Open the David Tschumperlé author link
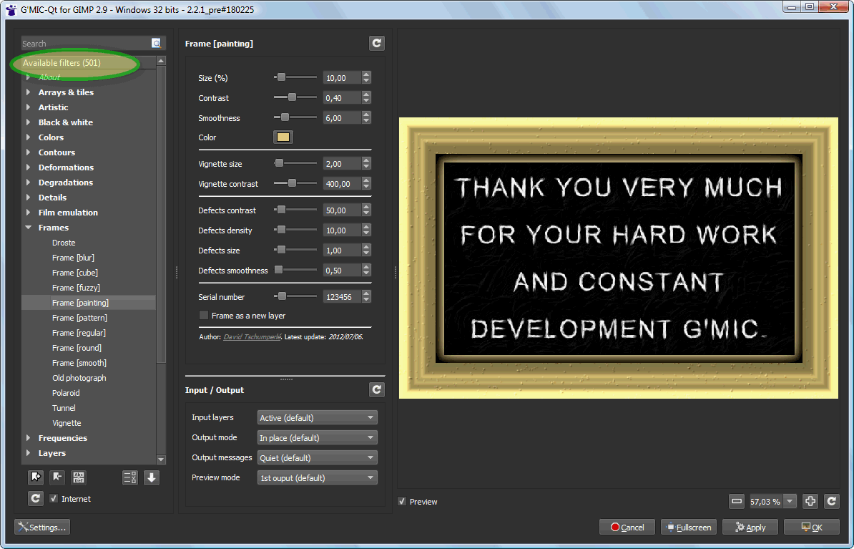 click(252, 337)
